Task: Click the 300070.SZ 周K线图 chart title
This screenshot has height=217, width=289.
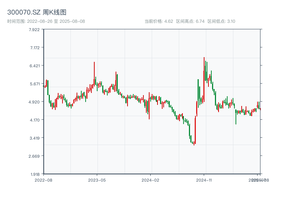Action: coord(37,13)
